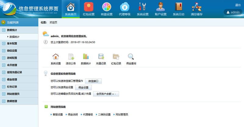Screen dimensions: 244x127
Task: Select the 系统设置 tools icon in header
Action: click(x=142, y=7)
